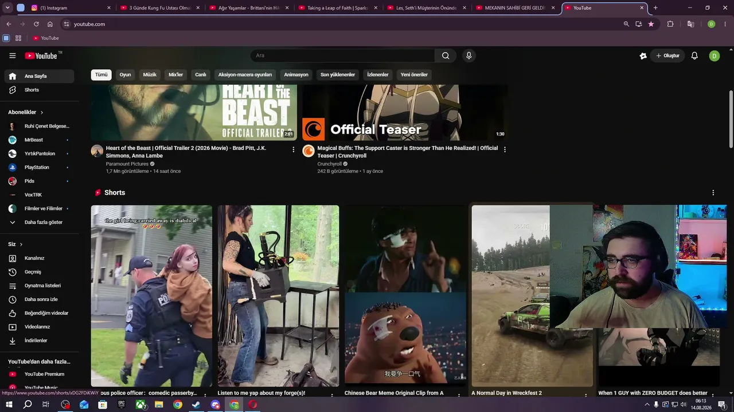Screen dimensions: 734x412
Task: Click the page vertical scrollbar
Action: [x=731, y=120]
